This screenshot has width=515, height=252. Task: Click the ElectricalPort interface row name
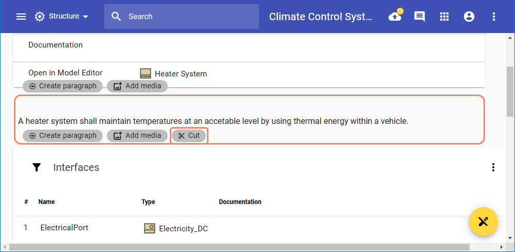[64, 228]
